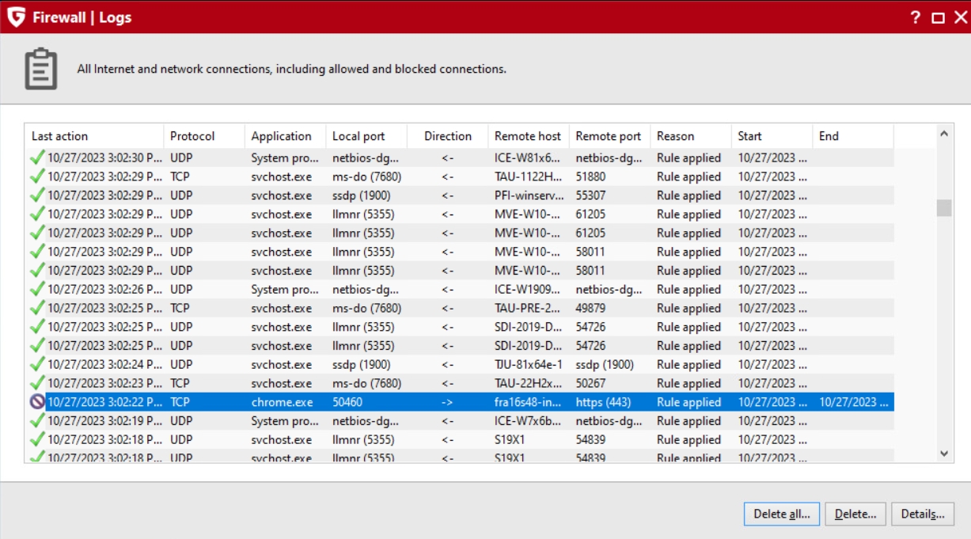Click the remote host ICE-W1909... cell
Viewport: 971px width, 539px height.
coord(528,289)
